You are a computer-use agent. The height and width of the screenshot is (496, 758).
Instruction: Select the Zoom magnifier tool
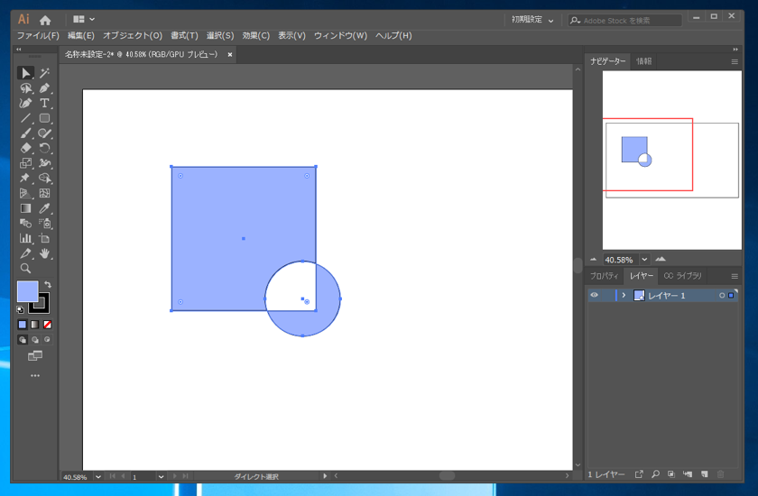pyautogui.click(x=26, y=269)
